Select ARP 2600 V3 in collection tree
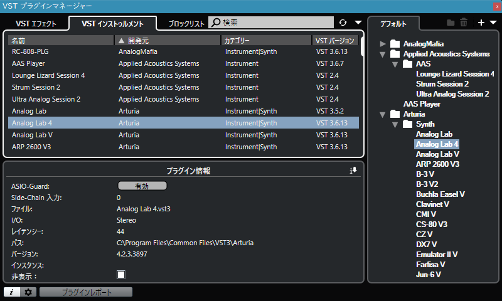This screenshot has height=301, width=502. (x=437, y=164)
